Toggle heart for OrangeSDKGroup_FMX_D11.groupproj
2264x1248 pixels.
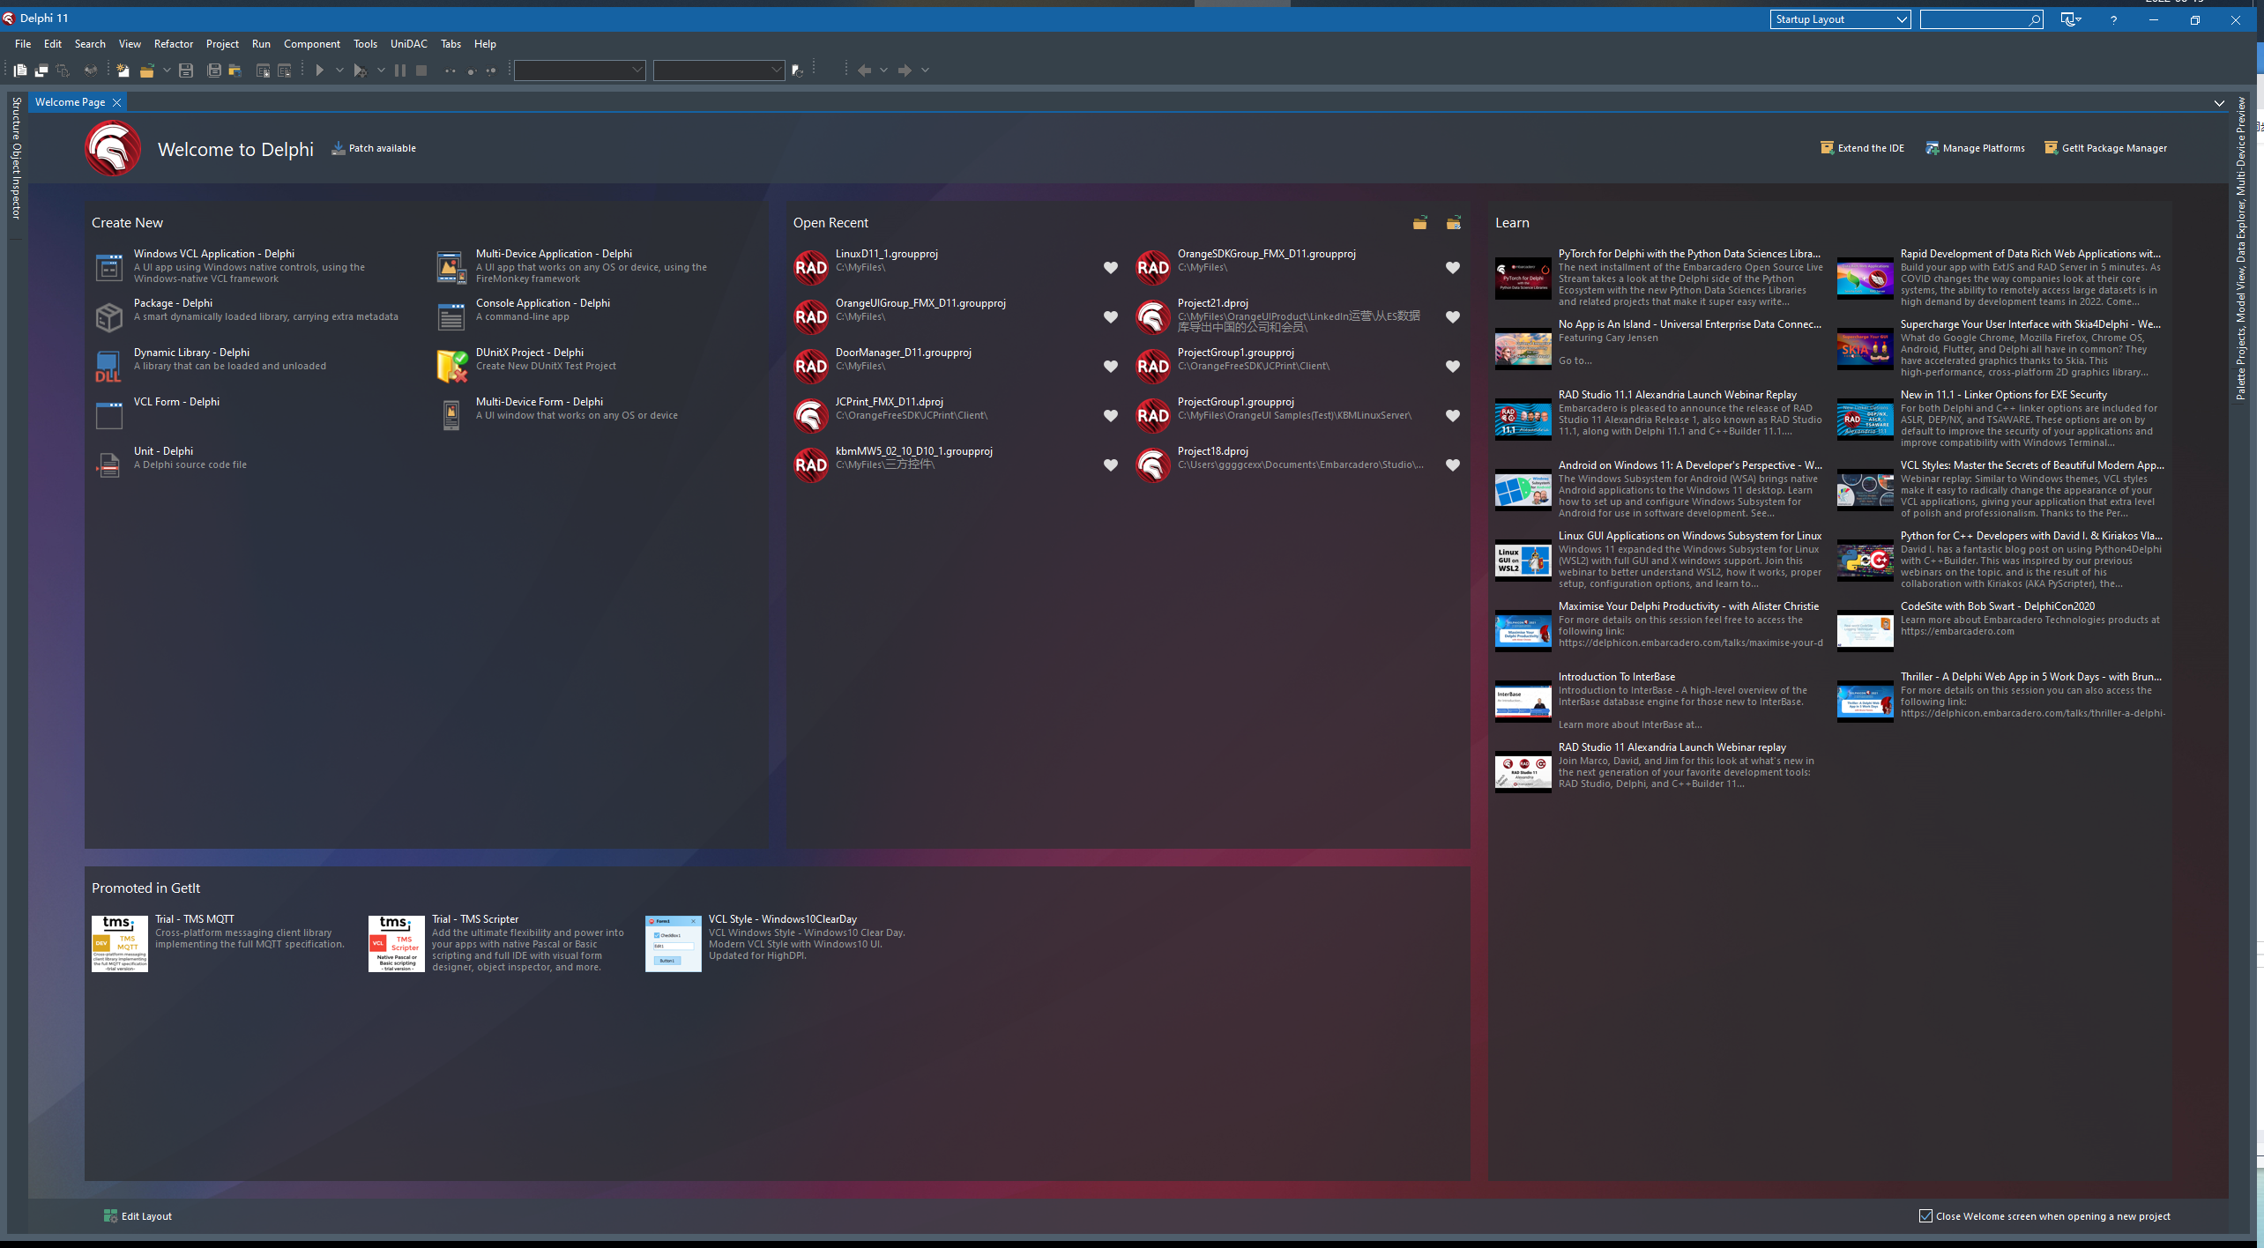click(x=1453, y=268)
